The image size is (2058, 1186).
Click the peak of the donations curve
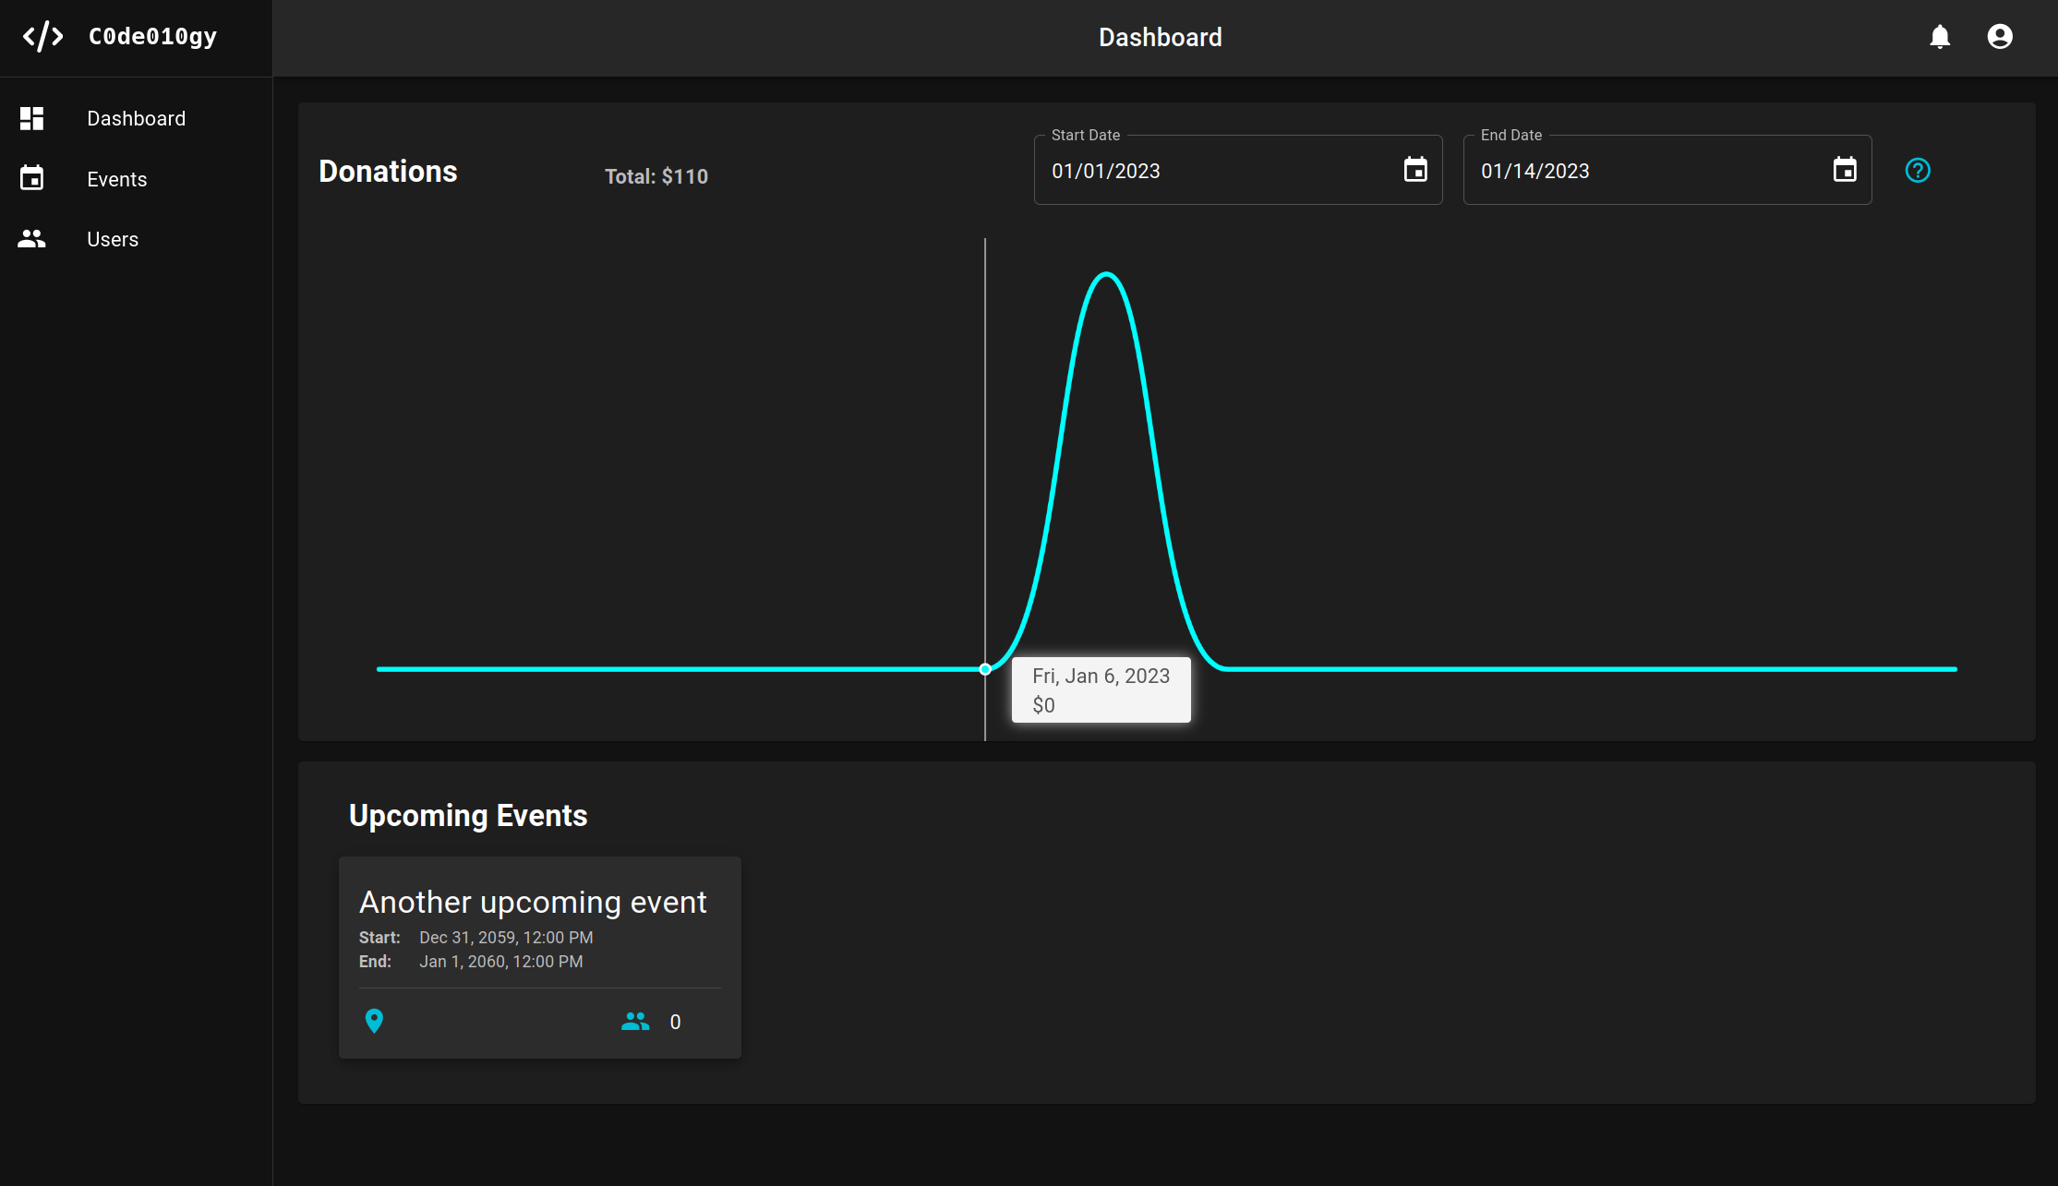point(1106,274)
